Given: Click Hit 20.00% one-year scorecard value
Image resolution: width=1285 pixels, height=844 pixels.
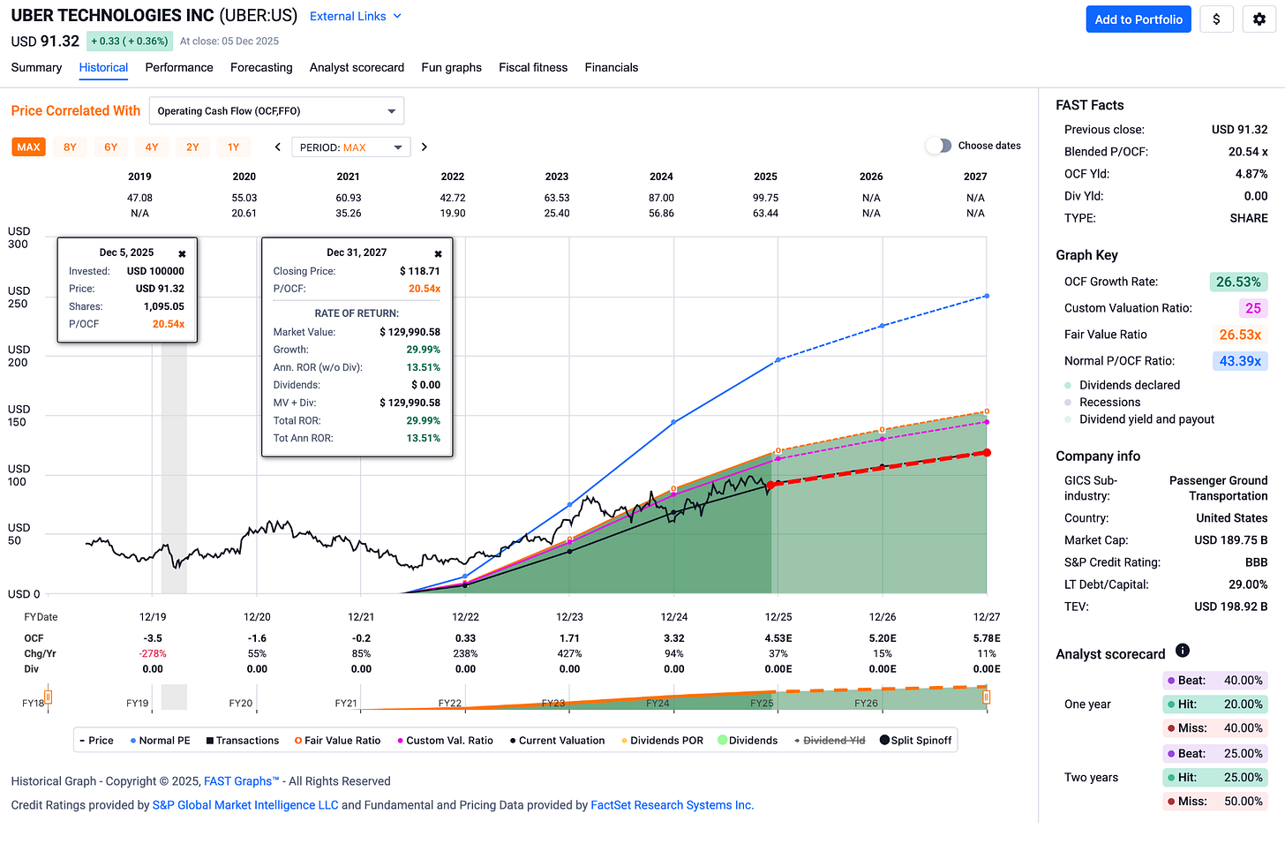Looking at the screenshot, I should click(1243, 705).
